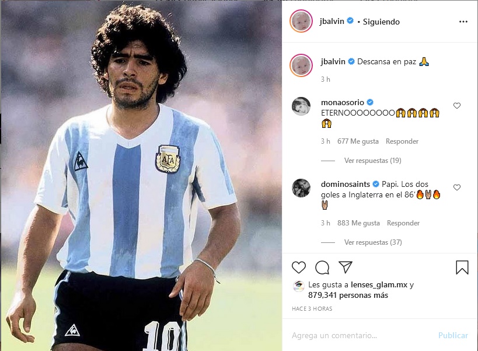Share post via paper plane icon
The image size is (478, 351).
(346, 267)
